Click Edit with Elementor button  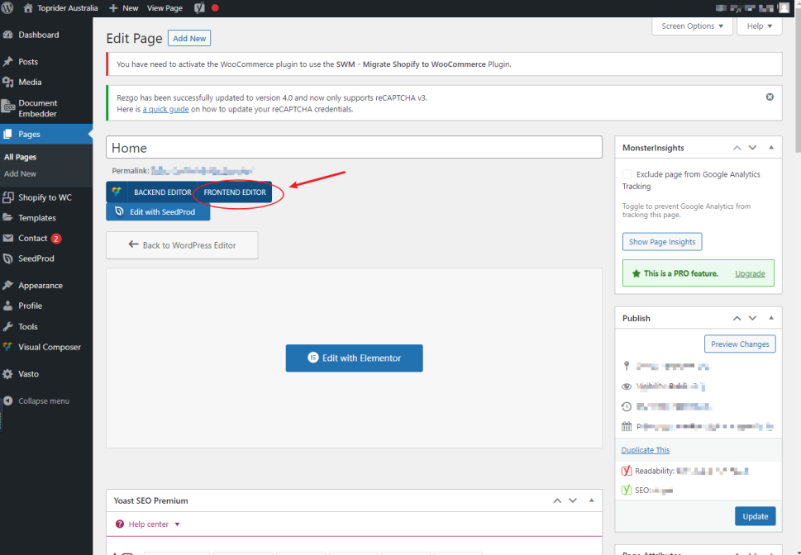[x=354, y=358]
